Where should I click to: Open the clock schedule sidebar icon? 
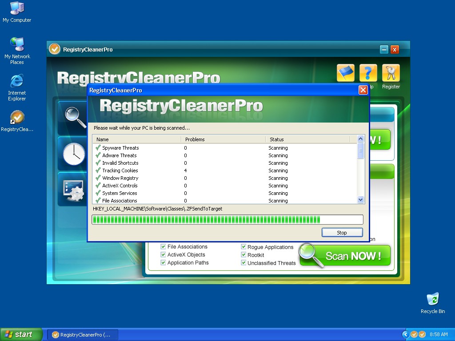tap(73, 154)
